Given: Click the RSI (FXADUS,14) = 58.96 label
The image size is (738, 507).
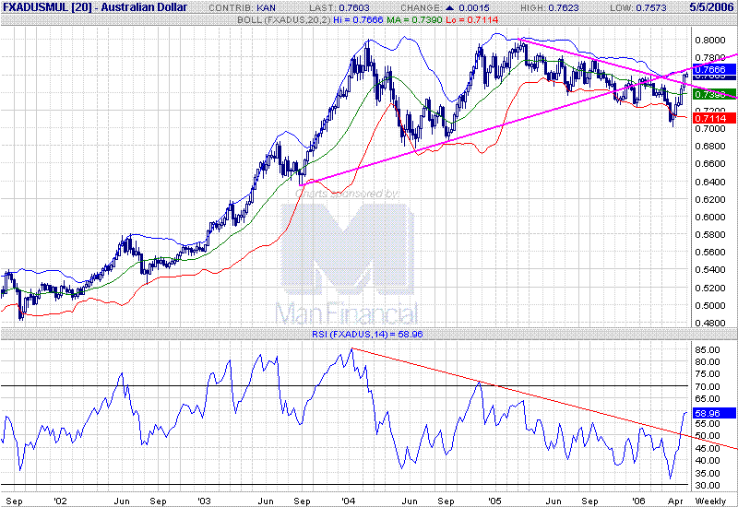Looking at the screenshot, I should [367, 334].
